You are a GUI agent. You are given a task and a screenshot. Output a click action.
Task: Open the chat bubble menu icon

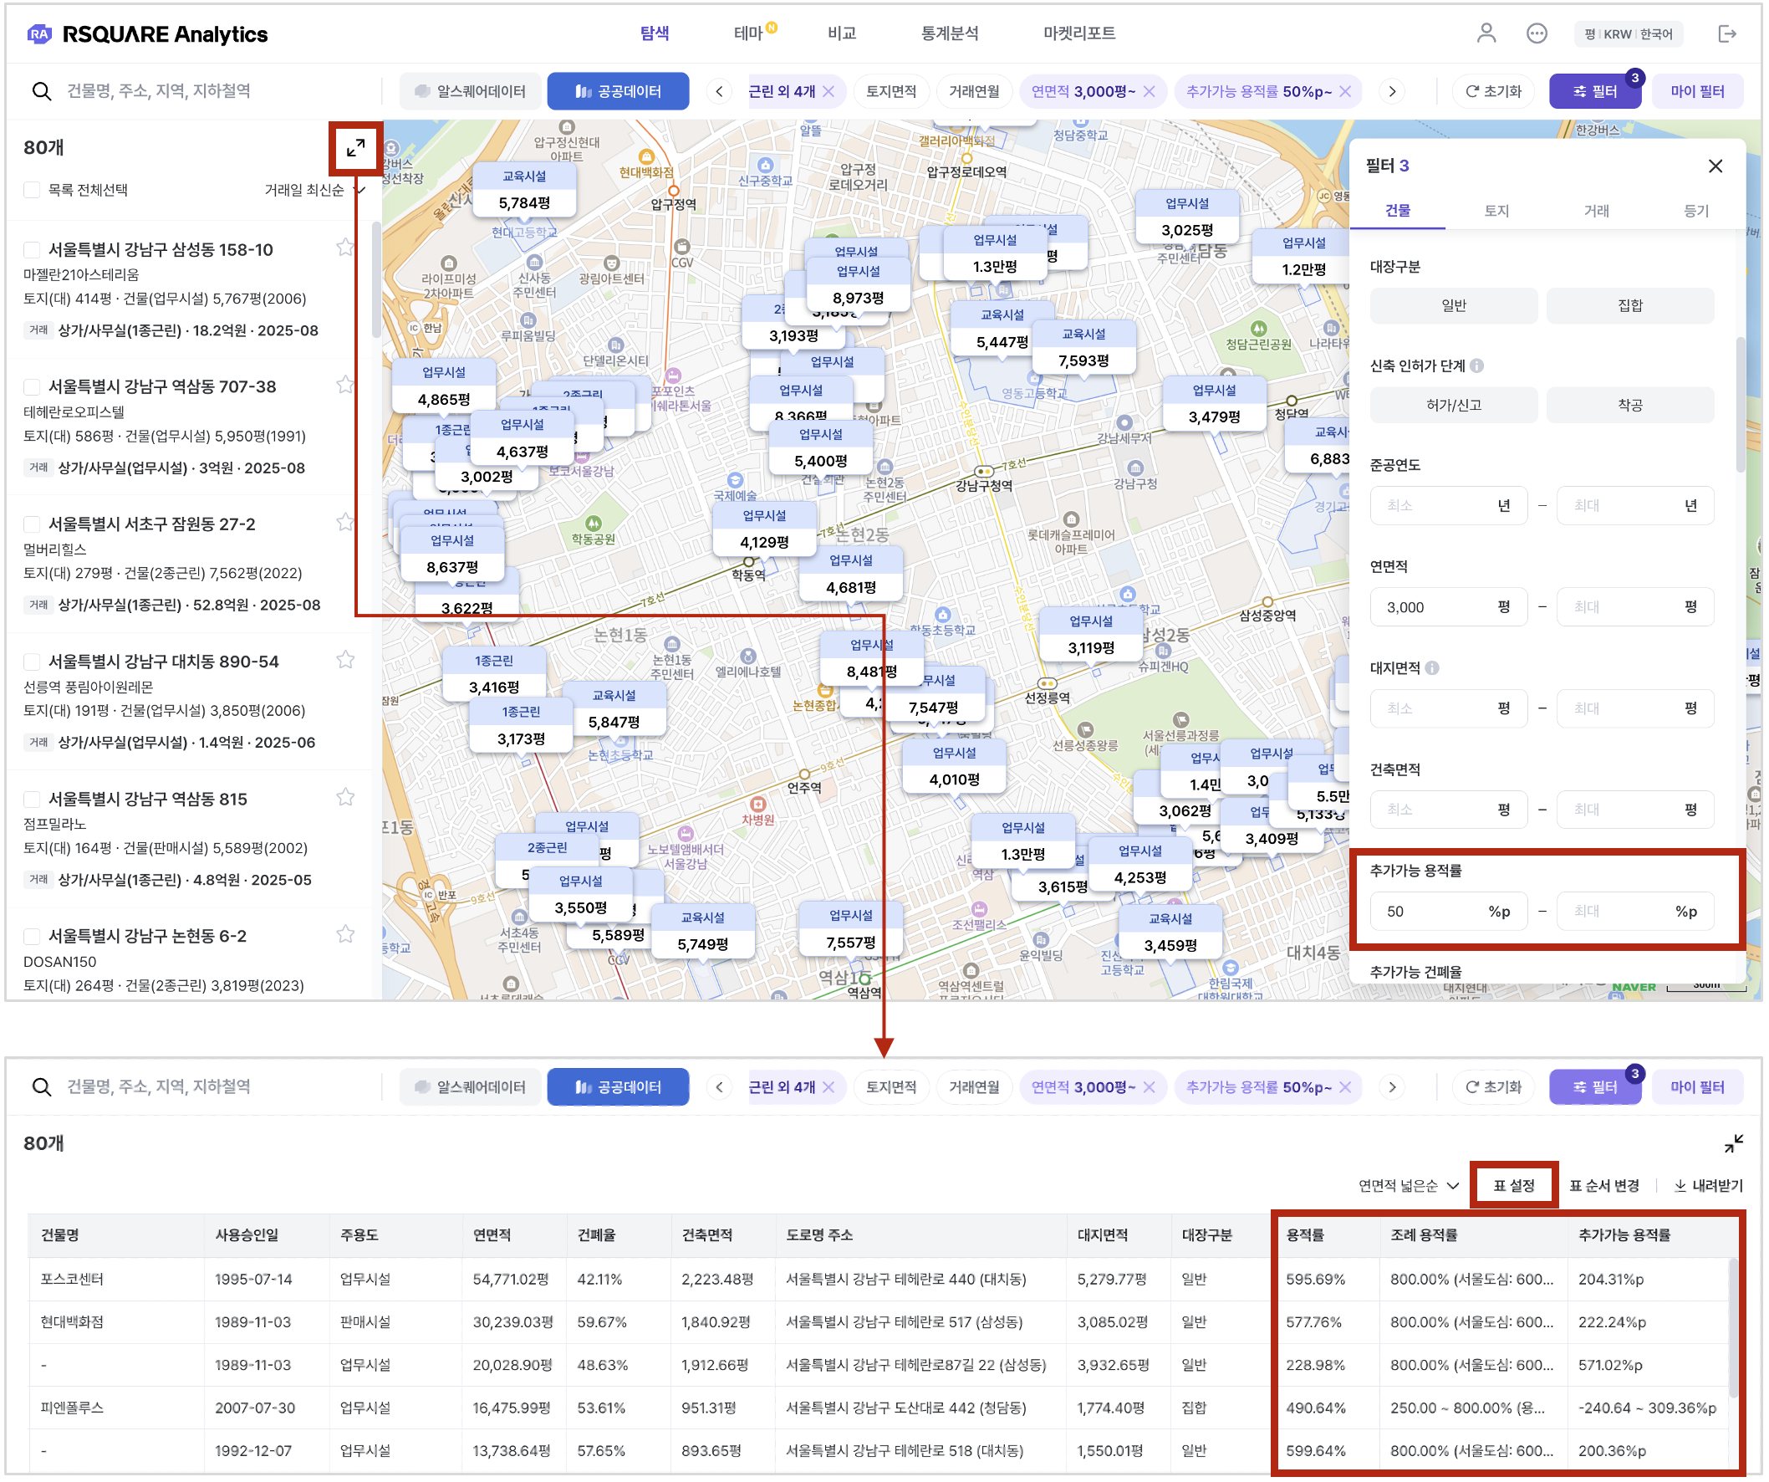(x=1539, y=33)
